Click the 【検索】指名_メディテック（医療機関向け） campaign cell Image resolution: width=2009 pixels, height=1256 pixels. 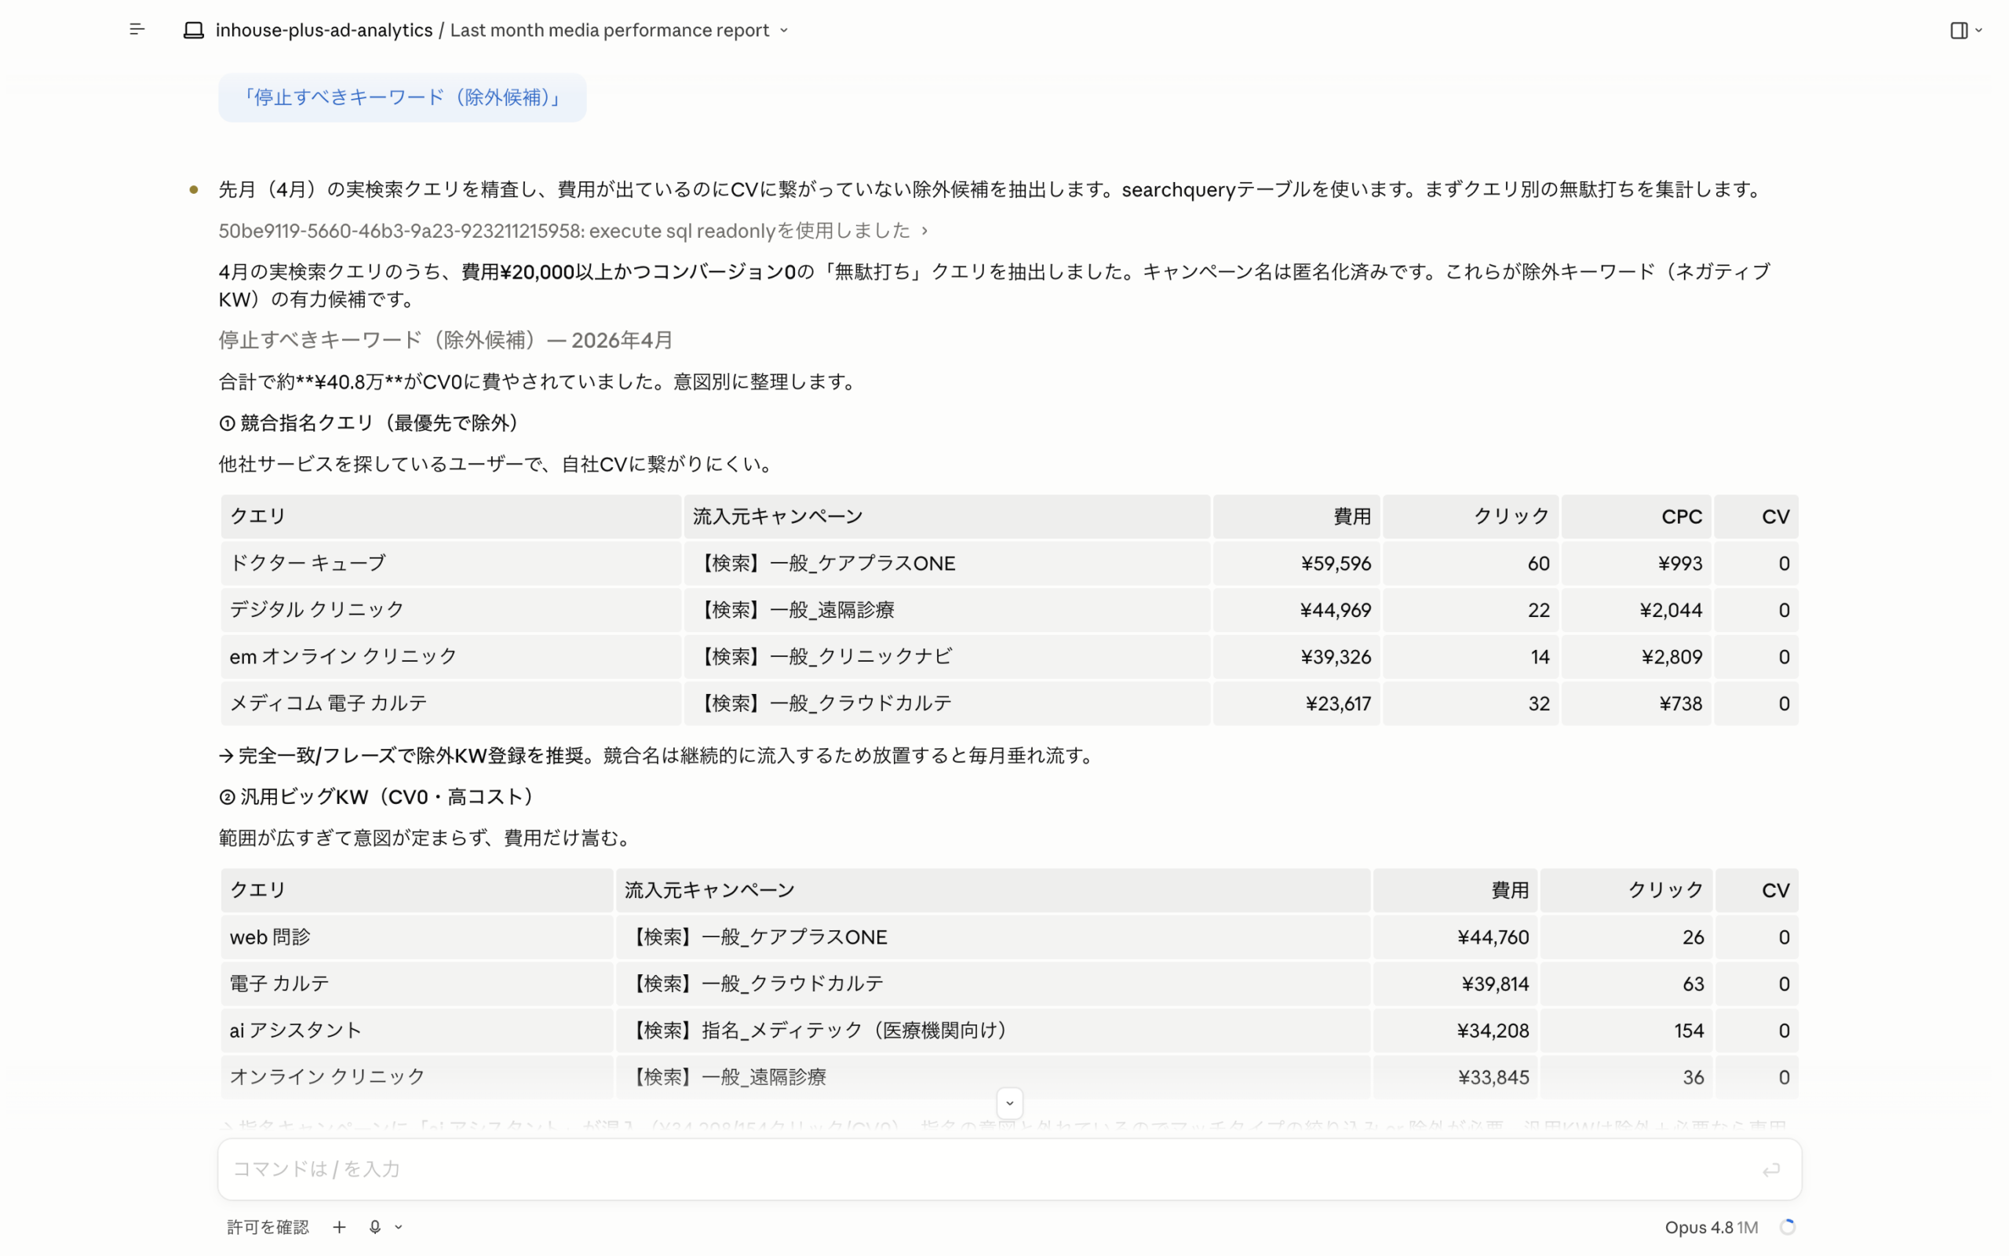pyautogui.click(x=993, y=1030)
